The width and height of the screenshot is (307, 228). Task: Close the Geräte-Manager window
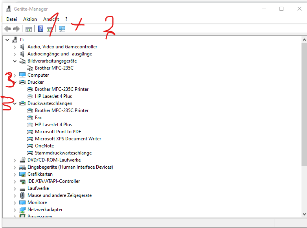pos(300,9)
